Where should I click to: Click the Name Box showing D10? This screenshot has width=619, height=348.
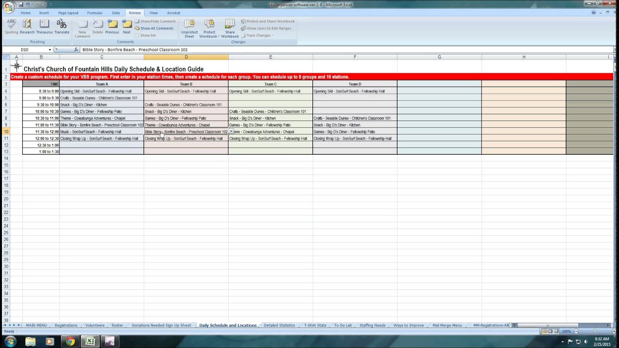coord(25,50)
